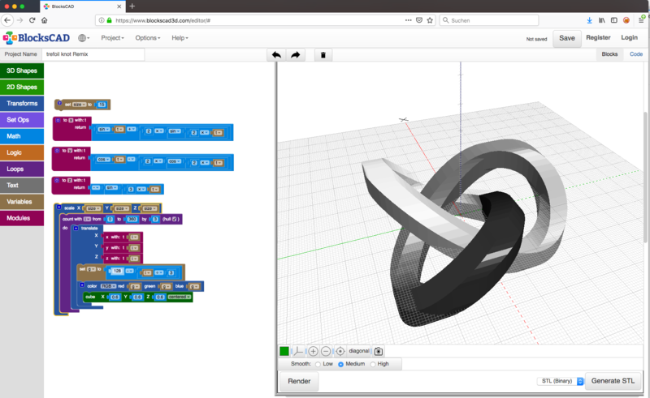Image resolution: width=650 pixels, height=398 pixels.
Task: Click the Generate STL button
Action: point(613,381)
